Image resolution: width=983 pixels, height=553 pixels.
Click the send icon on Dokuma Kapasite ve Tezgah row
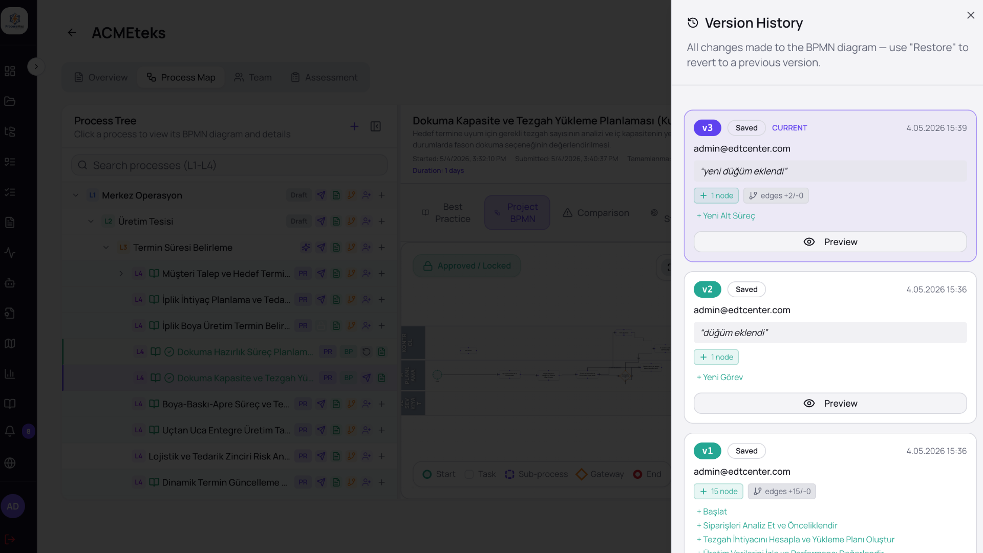tap(367, 378)
